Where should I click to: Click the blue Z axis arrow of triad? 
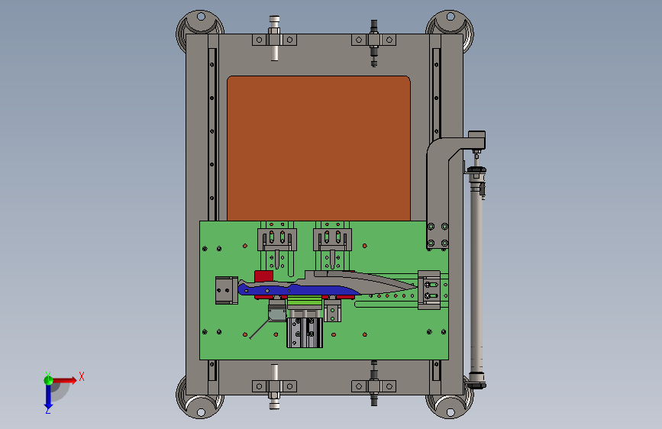pos(48,397)
